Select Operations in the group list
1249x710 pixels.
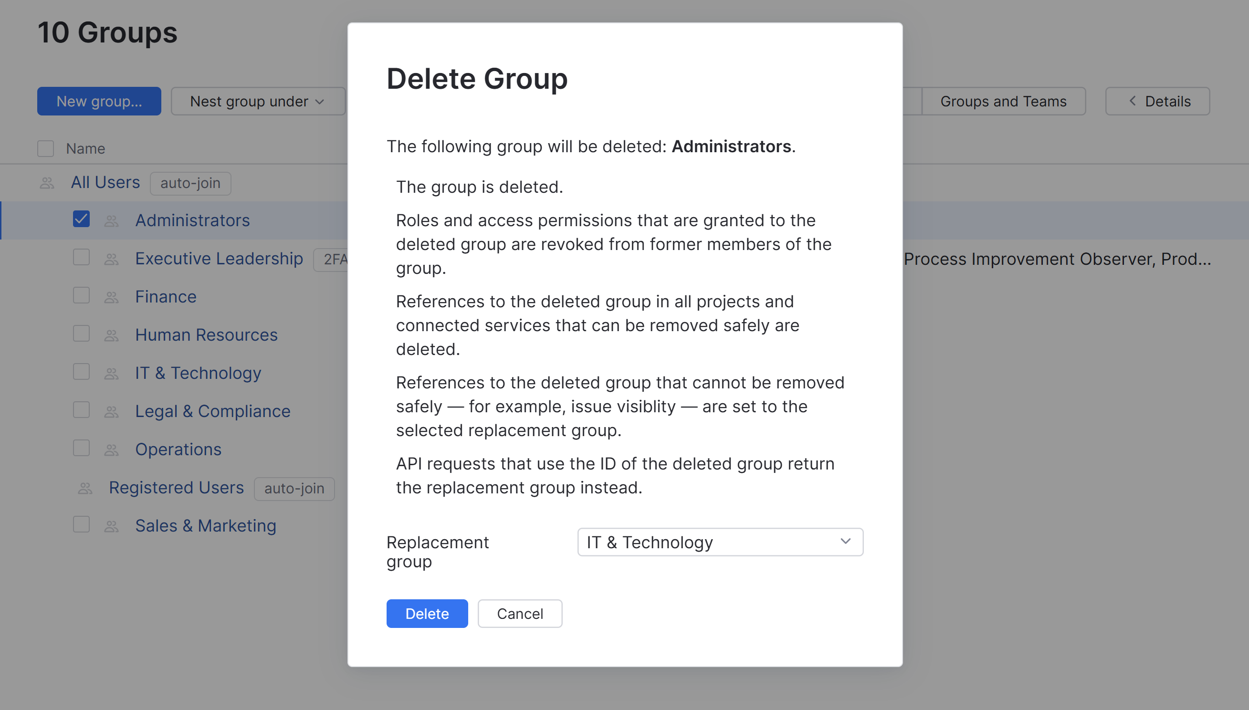point(178,449)
